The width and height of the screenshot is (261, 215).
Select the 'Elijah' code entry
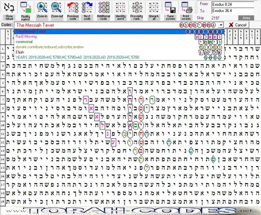(x=119, y=52)
